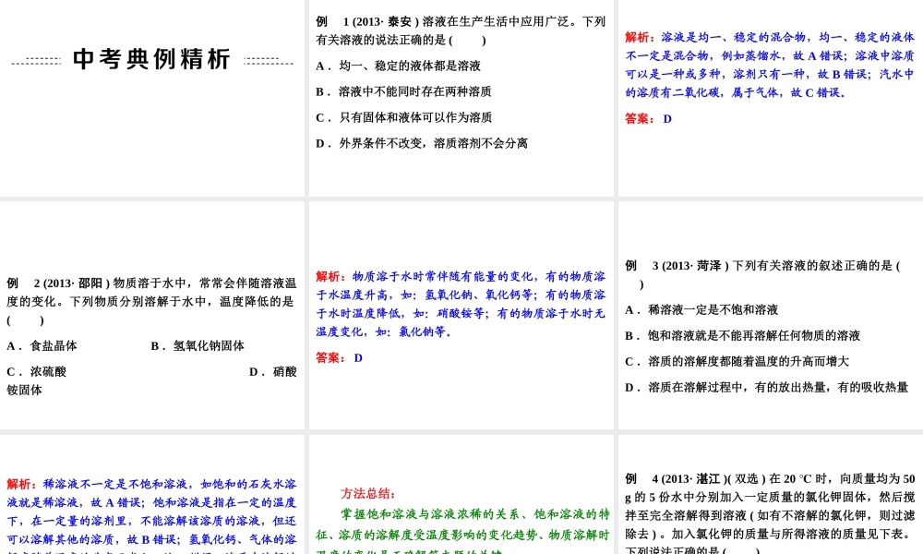
Task: Click the analysis line "溶液是均一、稳定的混合物"
Action: click(x=733, y=37)
